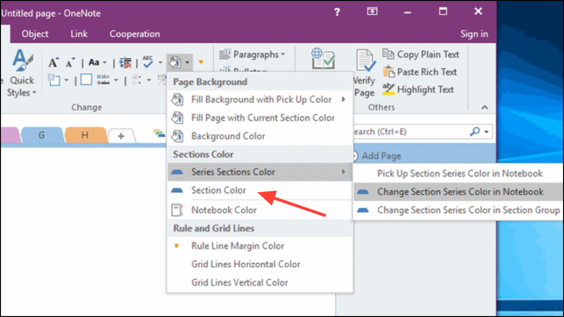Expand the page color dropdown arrow
The image size is (564, 317).
(x=187, y=62)
